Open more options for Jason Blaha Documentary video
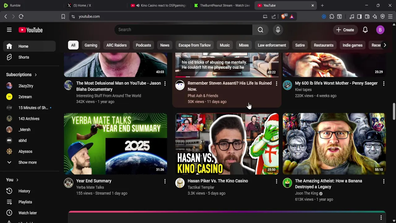Screen dimensions: 396x223 tap(165, 84)
